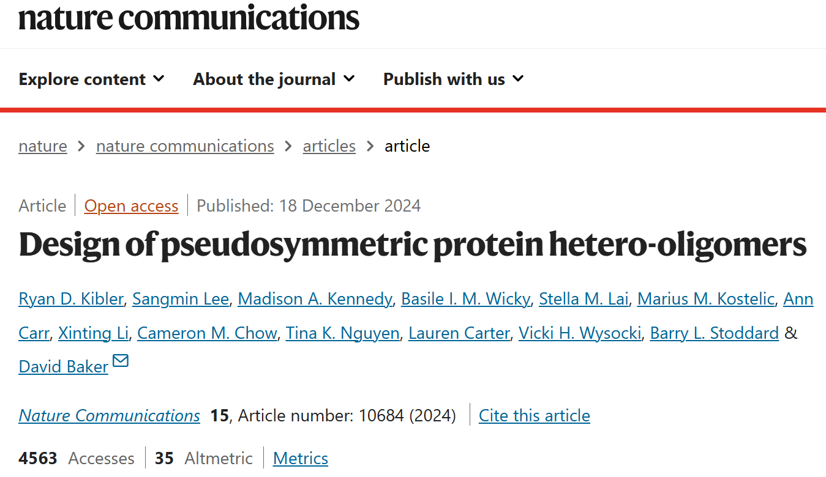This screenshot has width=826, height=477.
Task: Open the articles breadcrumb link
Action: coord(329,146)
